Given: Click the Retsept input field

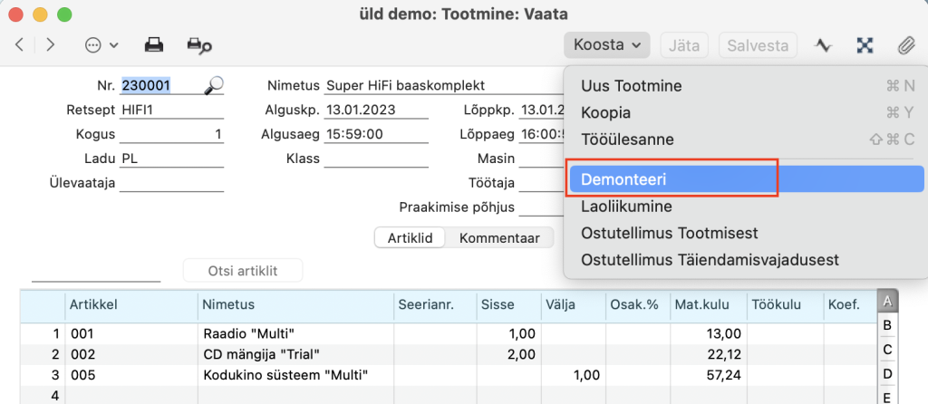Looking at the screenshot, I should (171, 111).
